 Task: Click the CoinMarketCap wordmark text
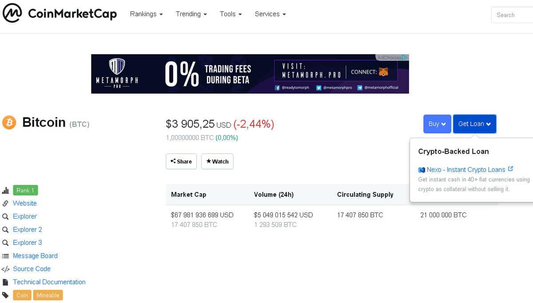[x=72, y=14]
